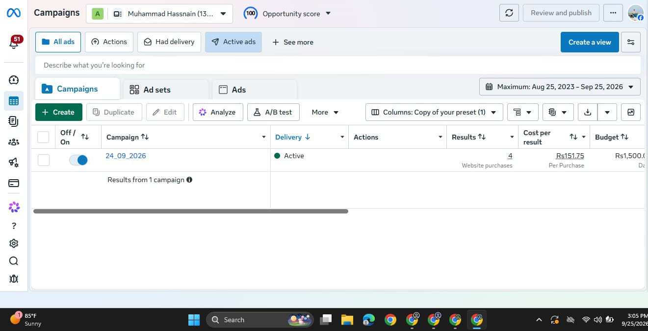Open Help question mark icon in sidebar
Viewport: 648px width, 331px height.
pos(14,226)
